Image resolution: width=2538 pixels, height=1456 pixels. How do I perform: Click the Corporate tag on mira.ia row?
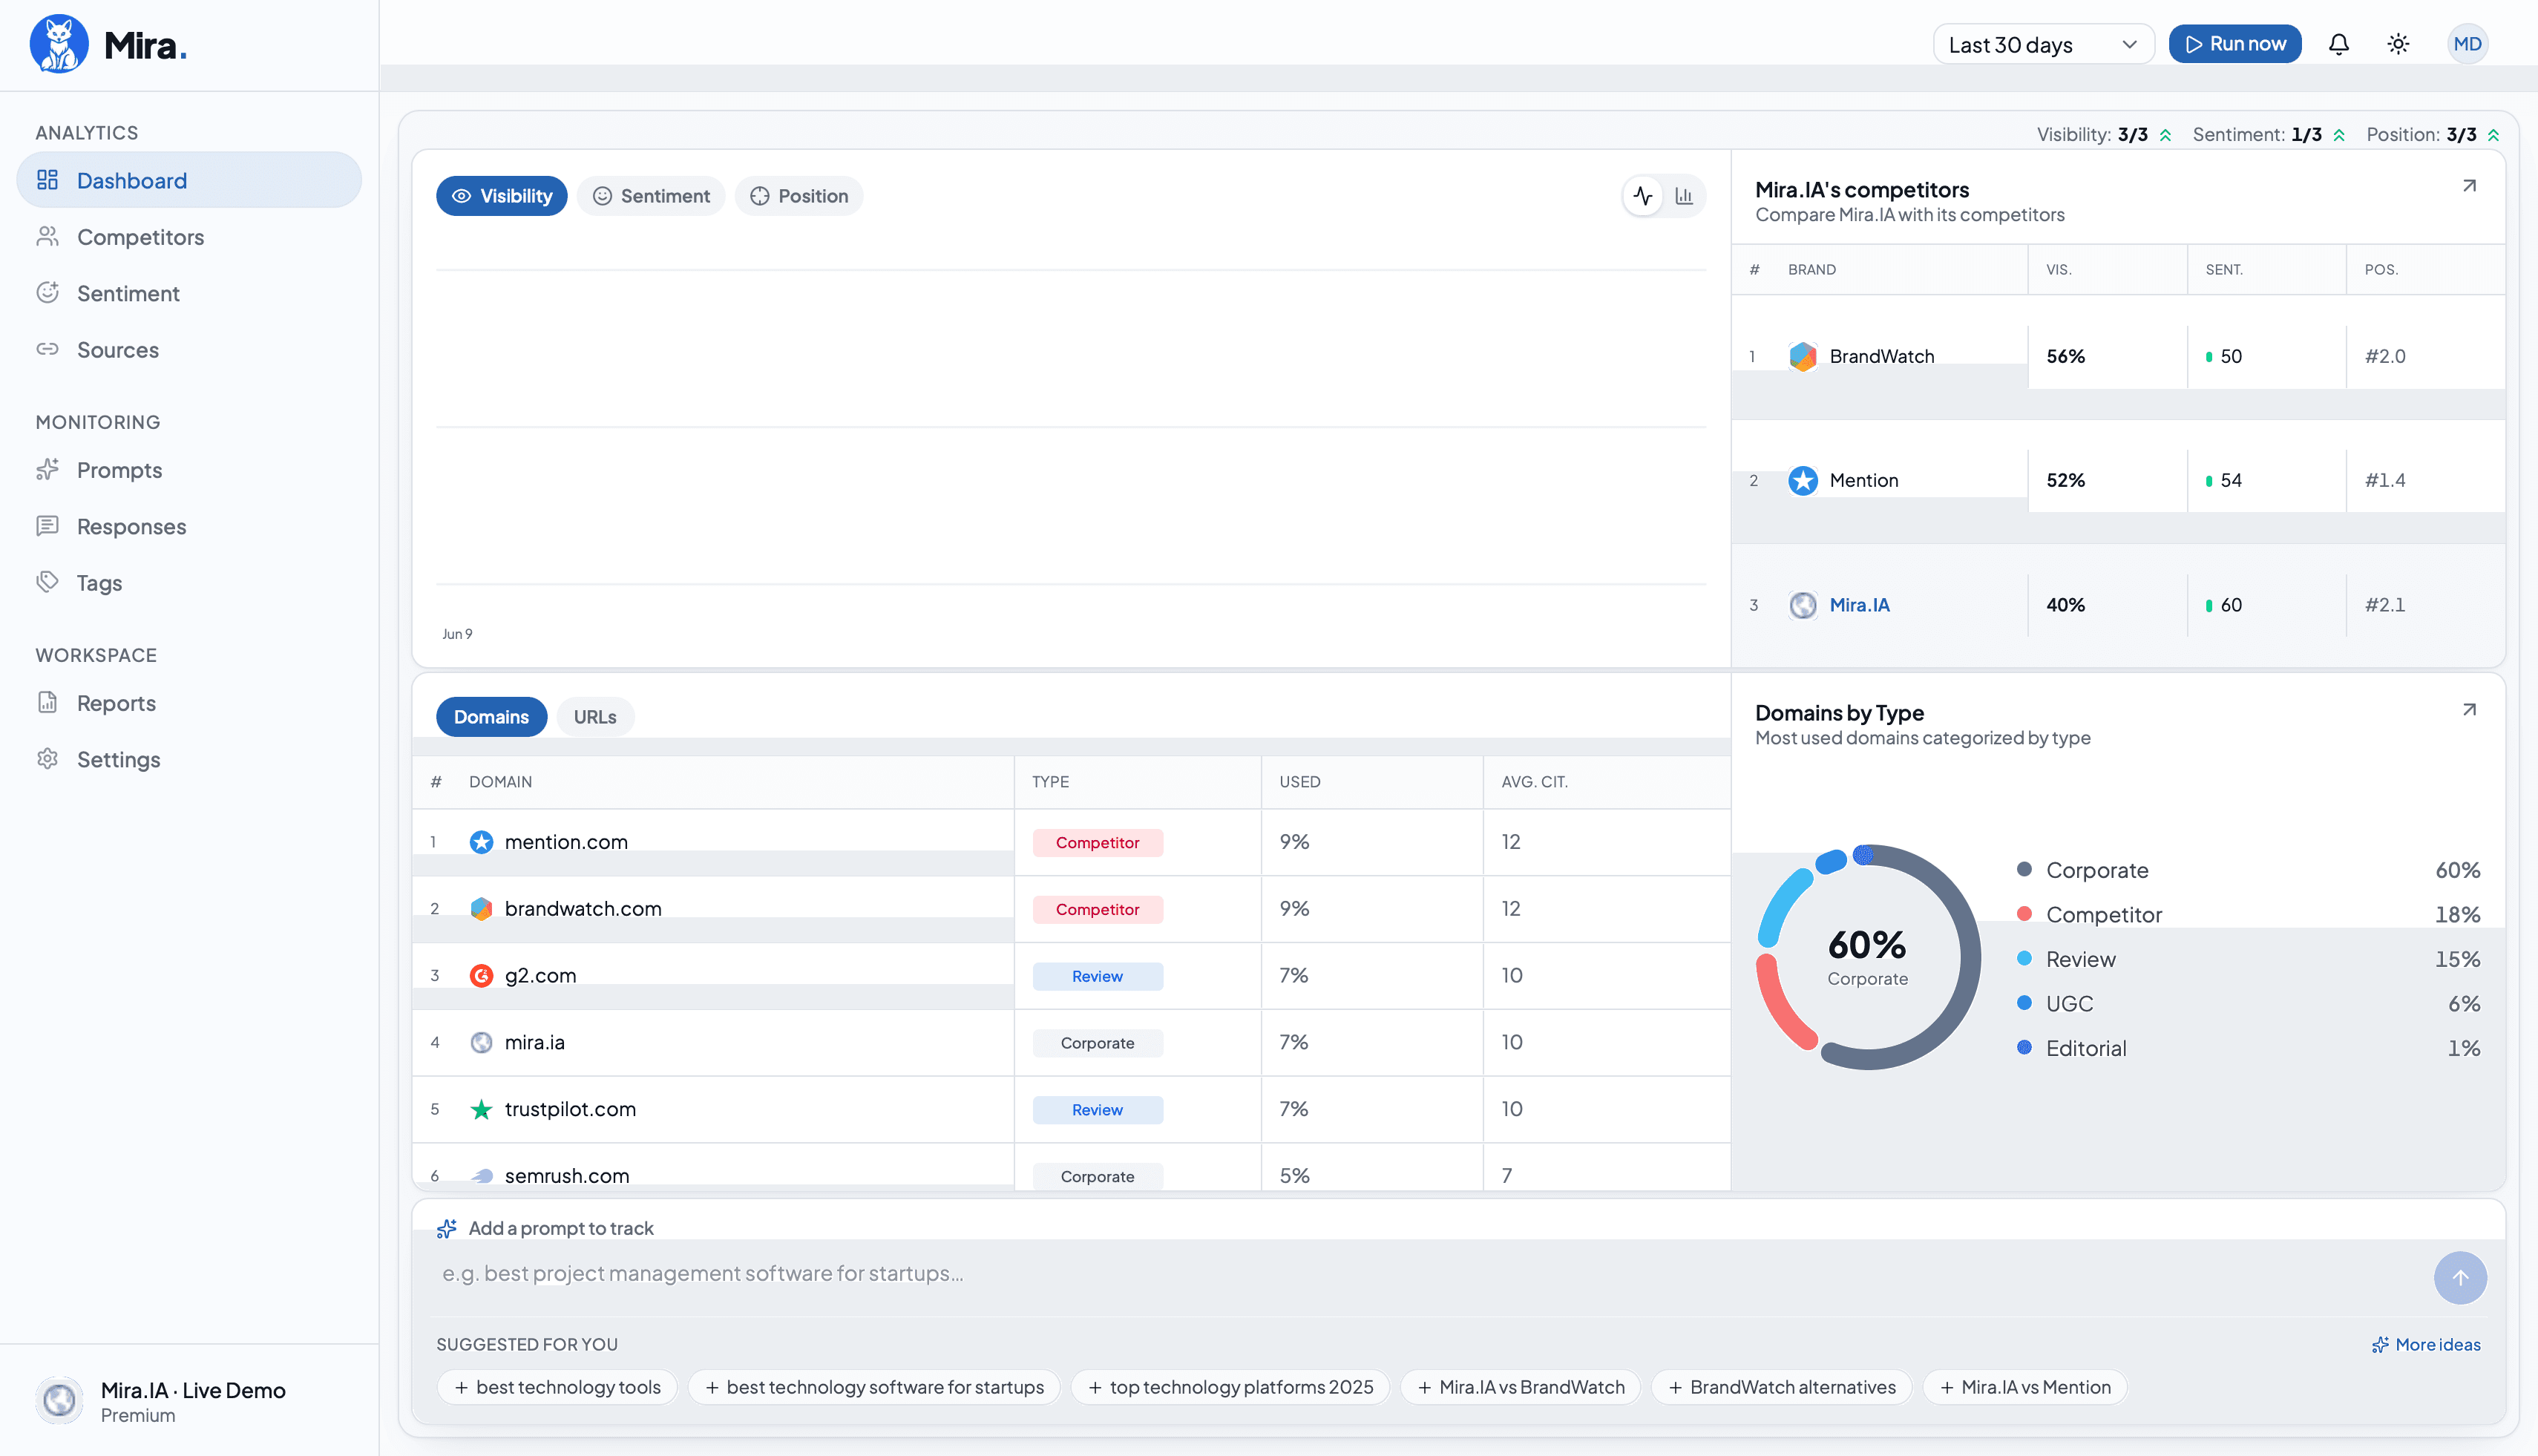1097,1043
